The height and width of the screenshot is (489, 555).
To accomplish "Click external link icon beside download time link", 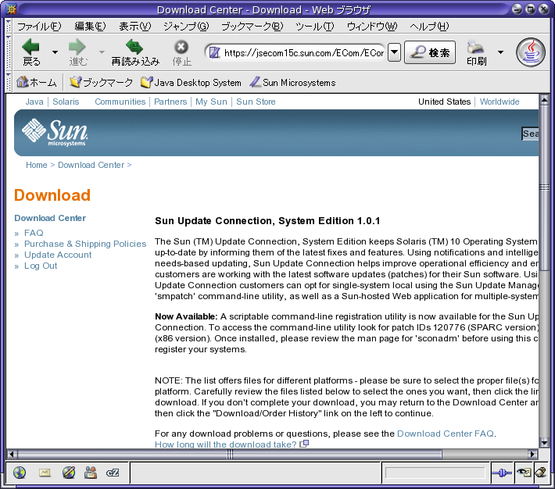I will pyautogui.click(x=304, y=444).
